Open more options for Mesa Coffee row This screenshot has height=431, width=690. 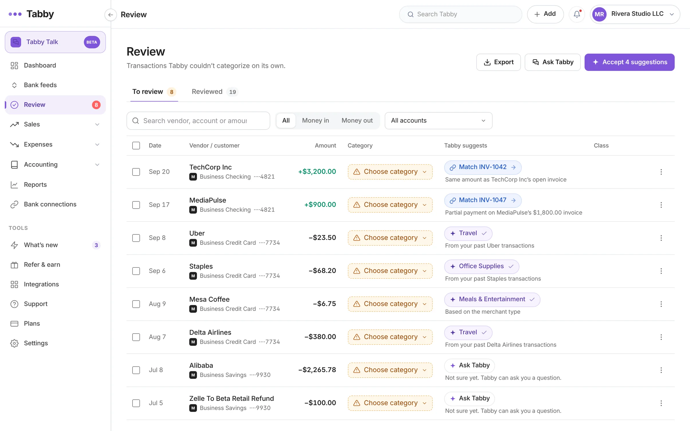point(661,304)
